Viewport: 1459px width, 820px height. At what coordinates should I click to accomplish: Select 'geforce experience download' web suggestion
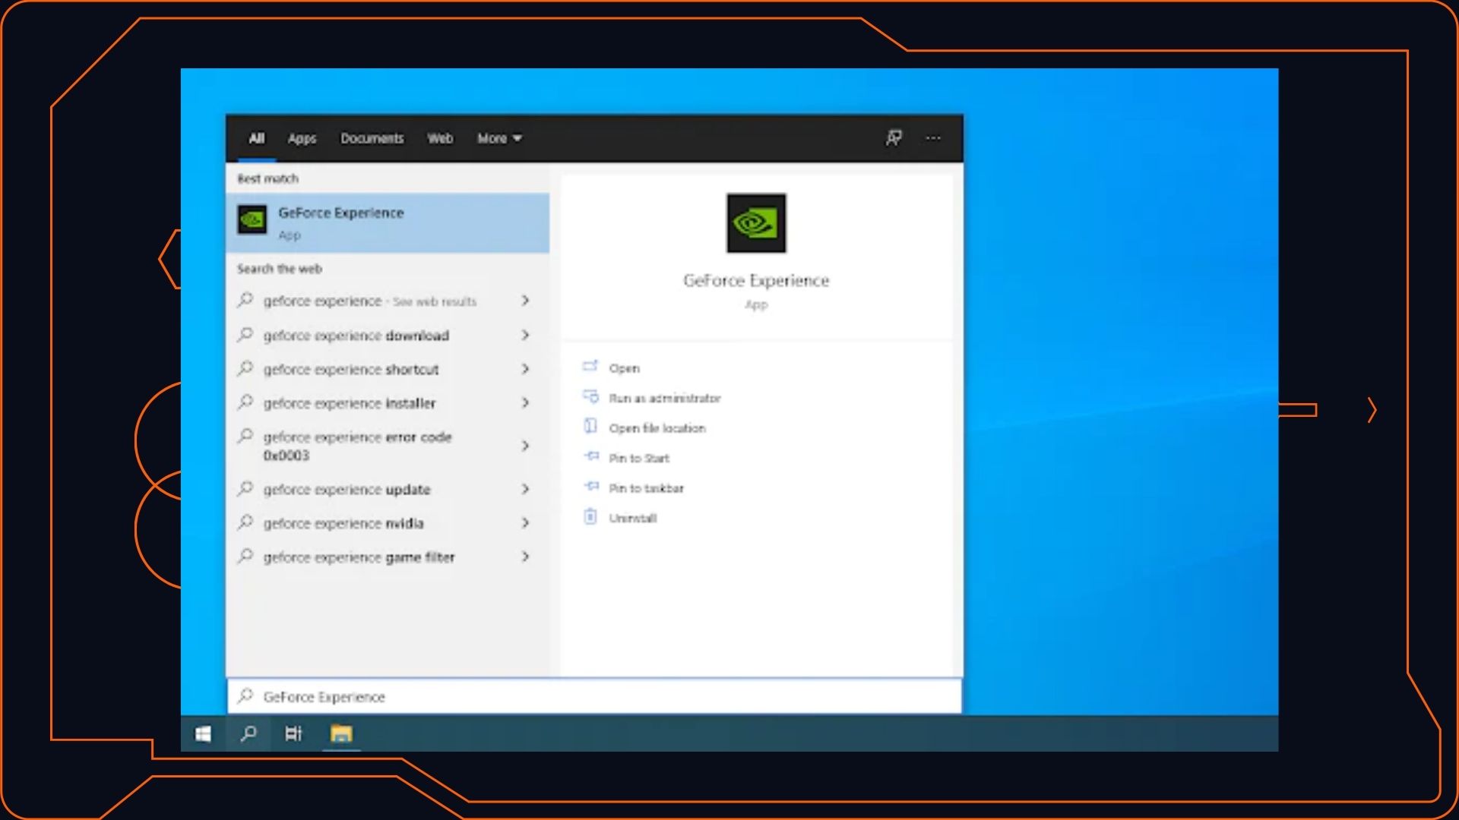point(388,335)
